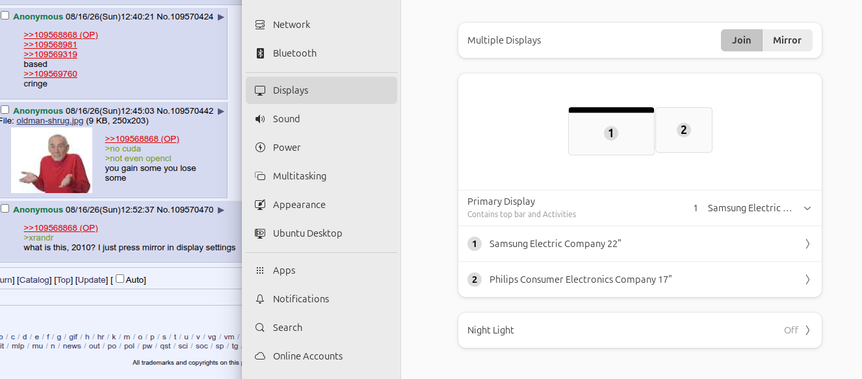Click the Search magnifier icon in sidebar
Screen dimensions: 862x379
point(260,328)
